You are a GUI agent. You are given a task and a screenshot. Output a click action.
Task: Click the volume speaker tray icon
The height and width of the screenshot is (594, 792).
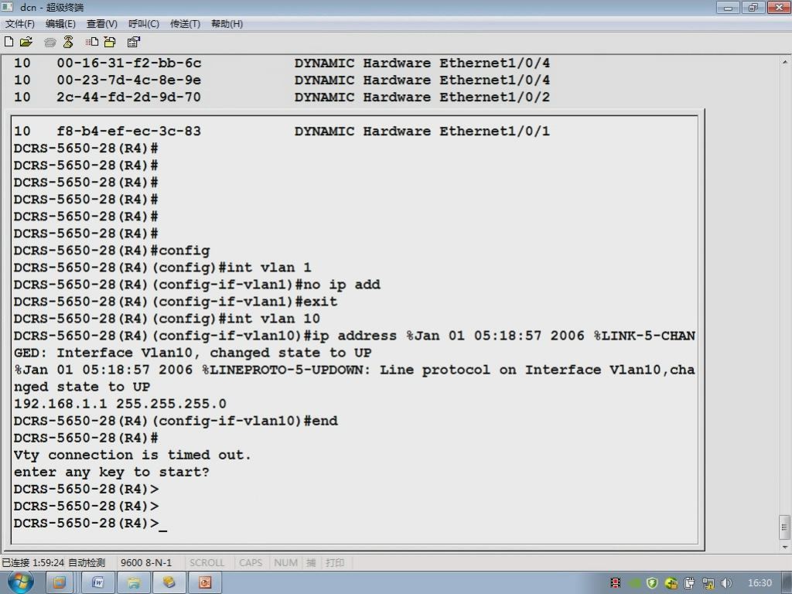click(727, 583)
